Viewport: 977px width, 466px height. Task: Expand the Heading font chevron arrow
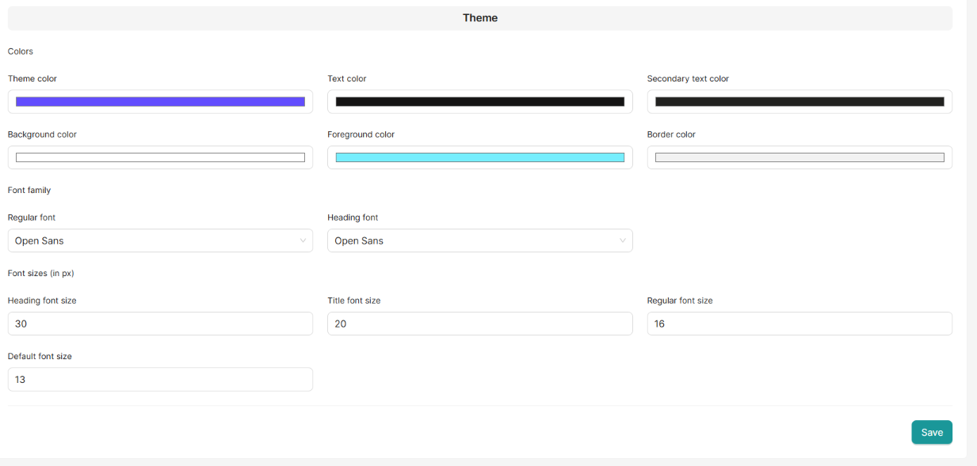624,241
